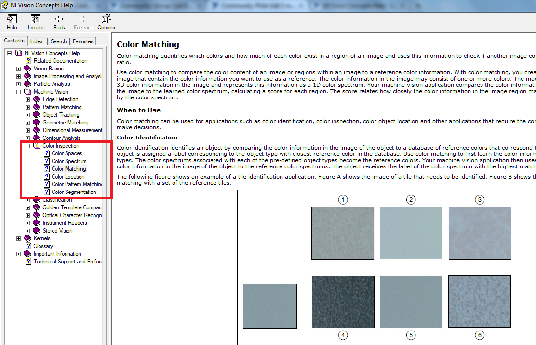Click reference tile image 5
This screenshot has height=345, width=536.
[x=411, y=302]
